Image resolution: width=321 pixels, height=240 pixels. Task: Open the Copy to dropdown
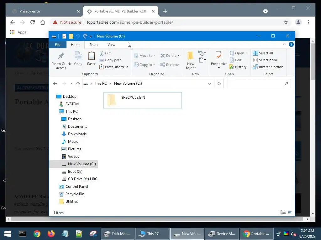click(x=145, y=65)
